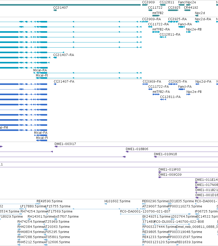This screenshot has width=218, height=246.
Task: Select the RC0-DL0001-140700-022-B08 label
Action: pos(179,221)
